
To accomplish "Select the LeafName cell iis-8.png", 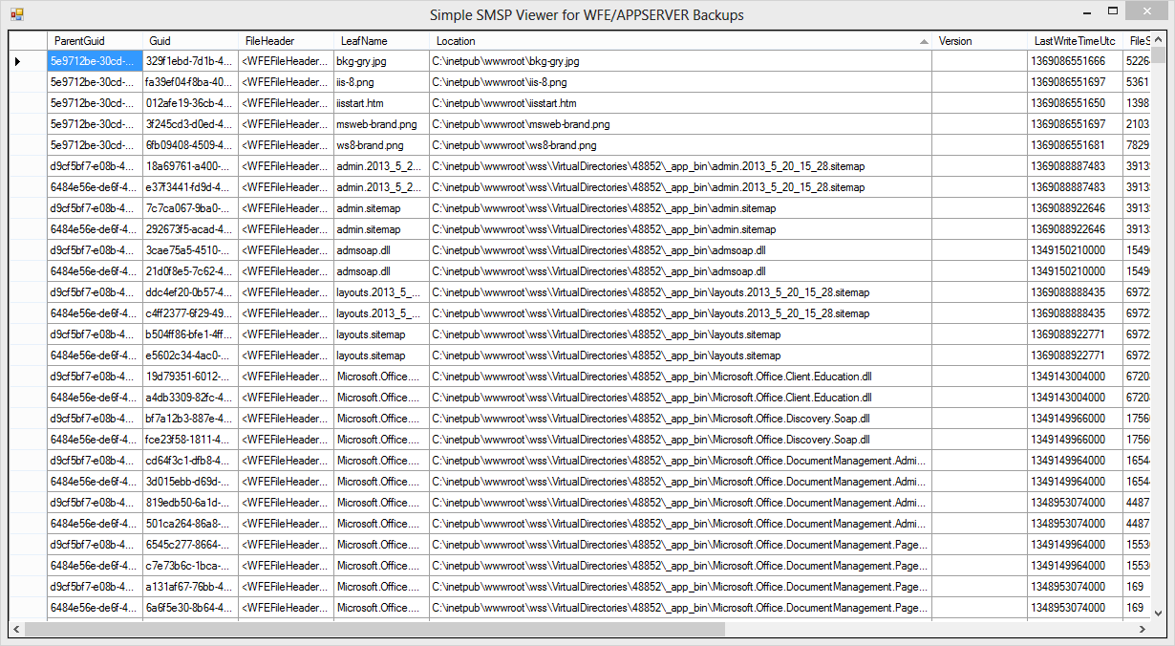I will 381,82.
